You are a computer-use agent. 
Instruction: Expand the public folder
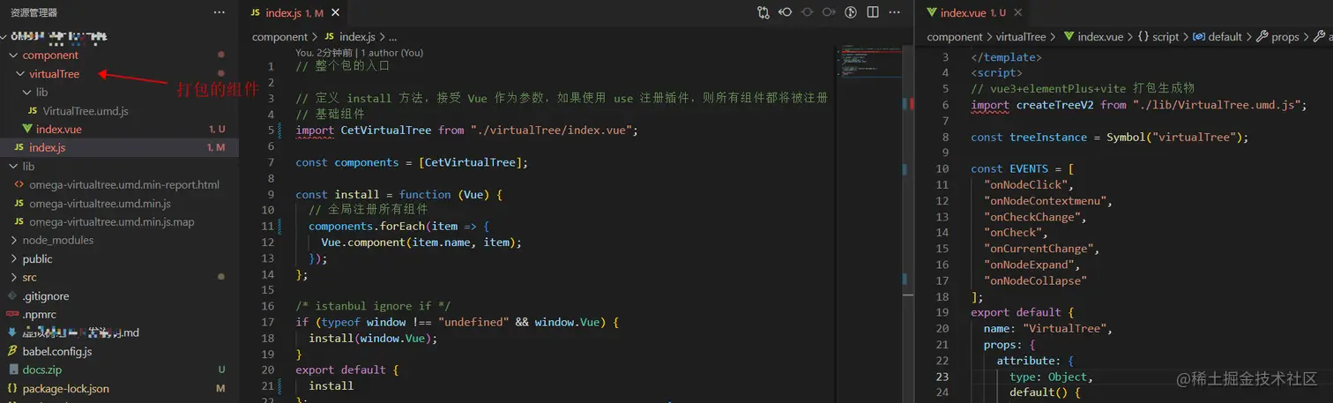click(x=14, y=259)
